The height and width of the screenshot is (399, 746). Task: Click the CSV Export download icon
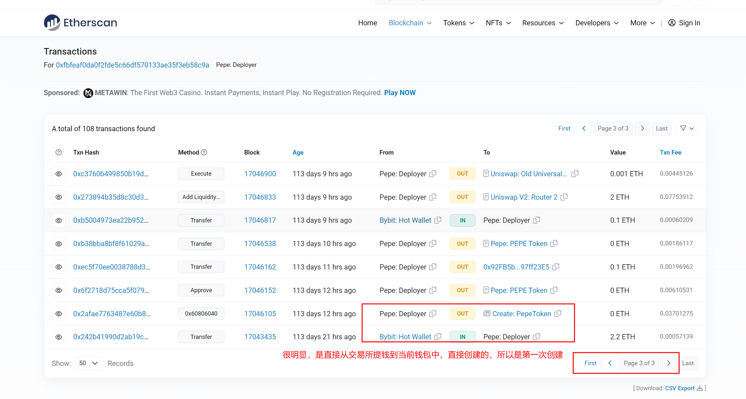click(x=700, y=388)
